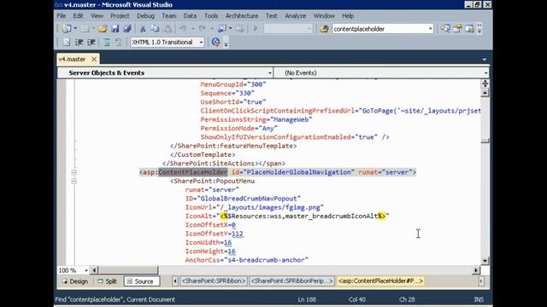547x307 pixels.
Task: Open the 100 % zoom dropdown
Action: 86,270
